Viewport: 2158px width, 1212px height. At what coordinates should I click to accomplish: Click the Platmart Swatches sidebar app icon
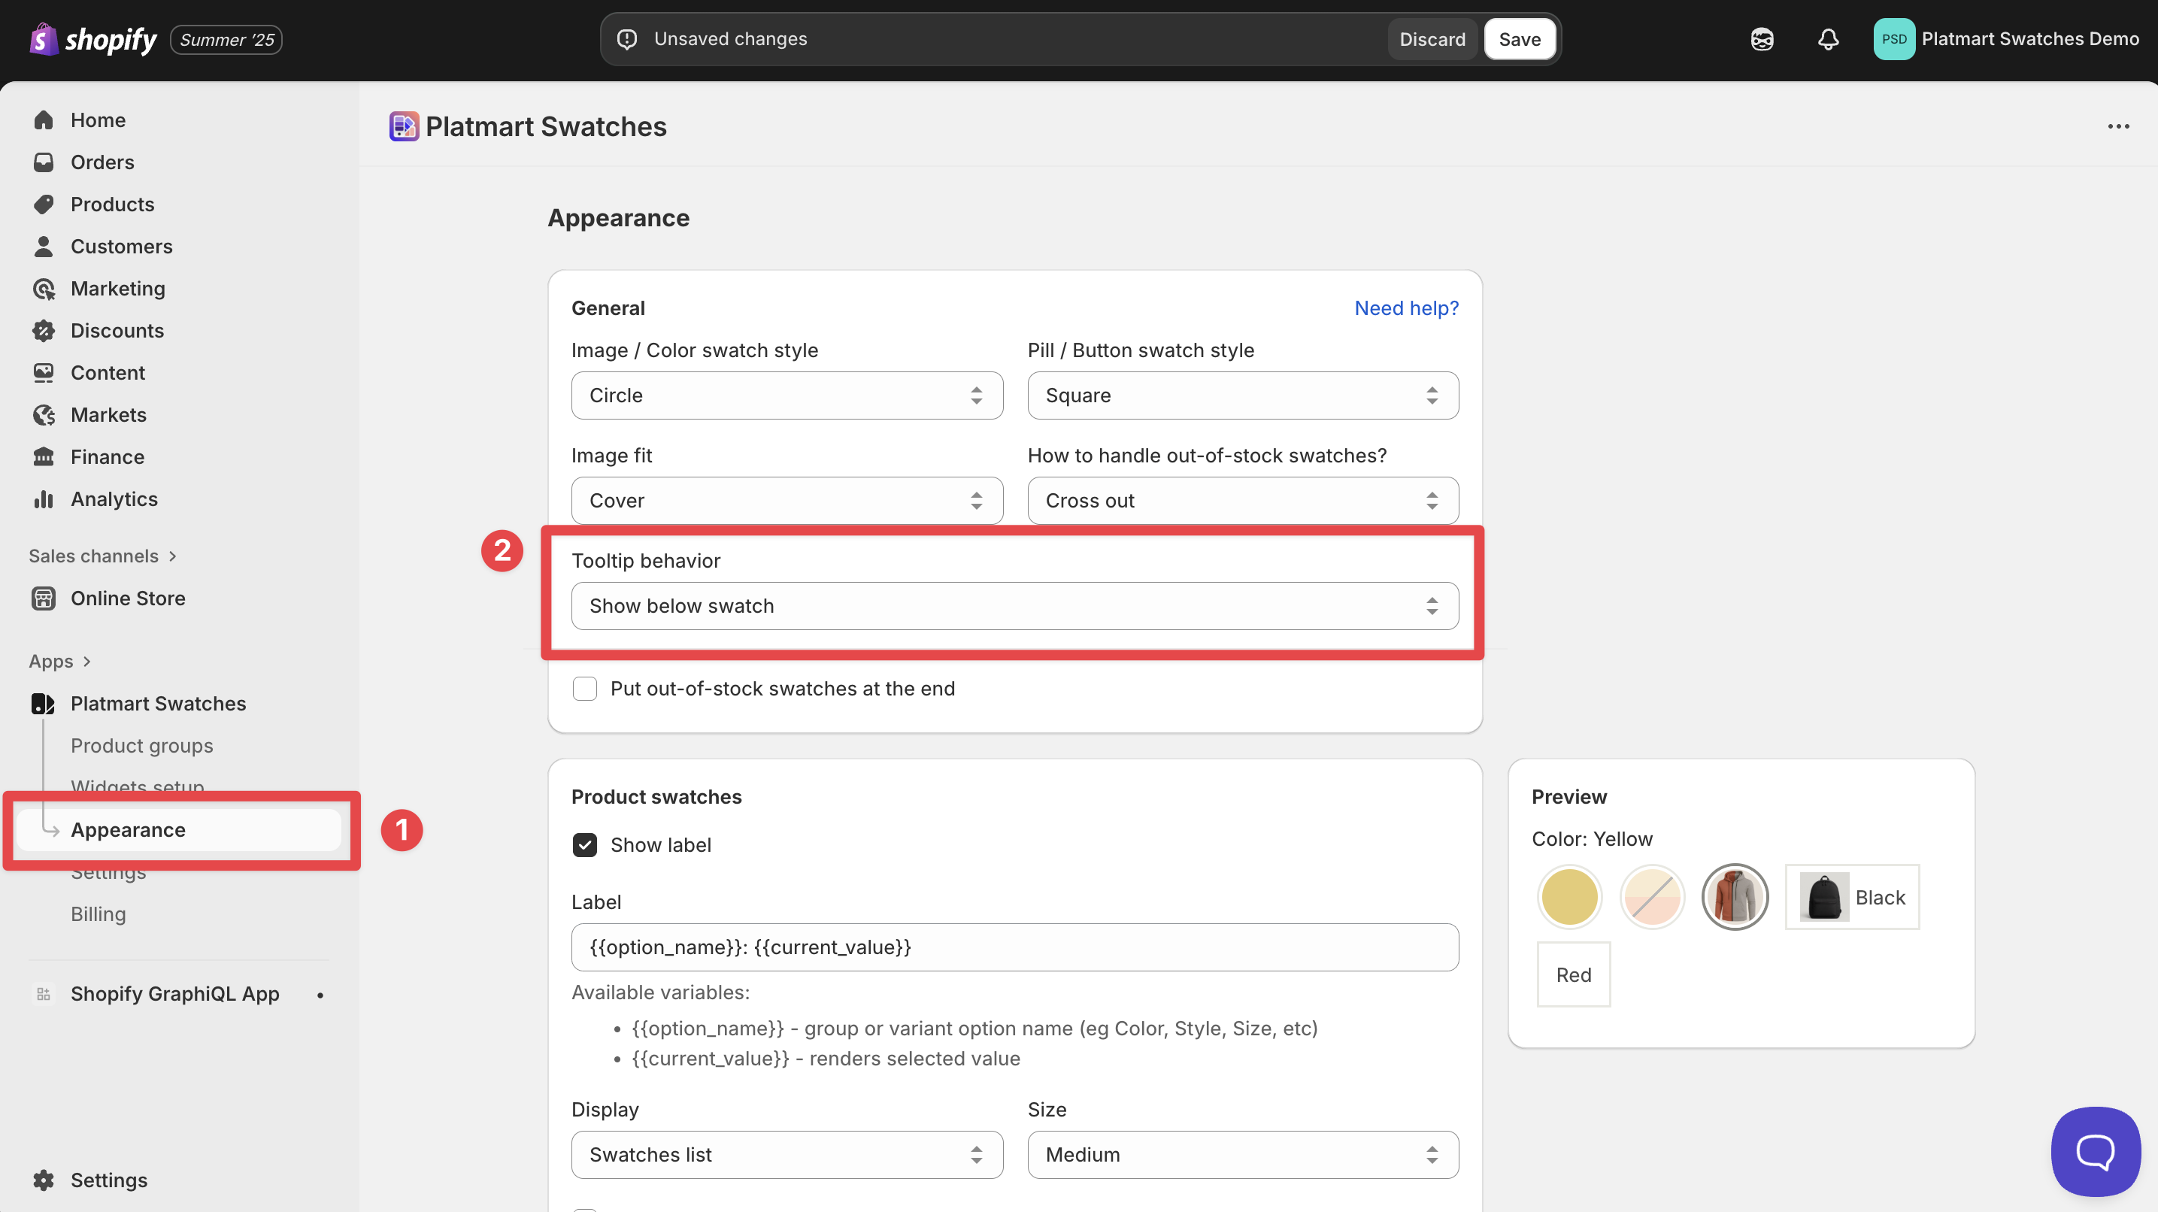pyautogui.click(x=44, y=704)
